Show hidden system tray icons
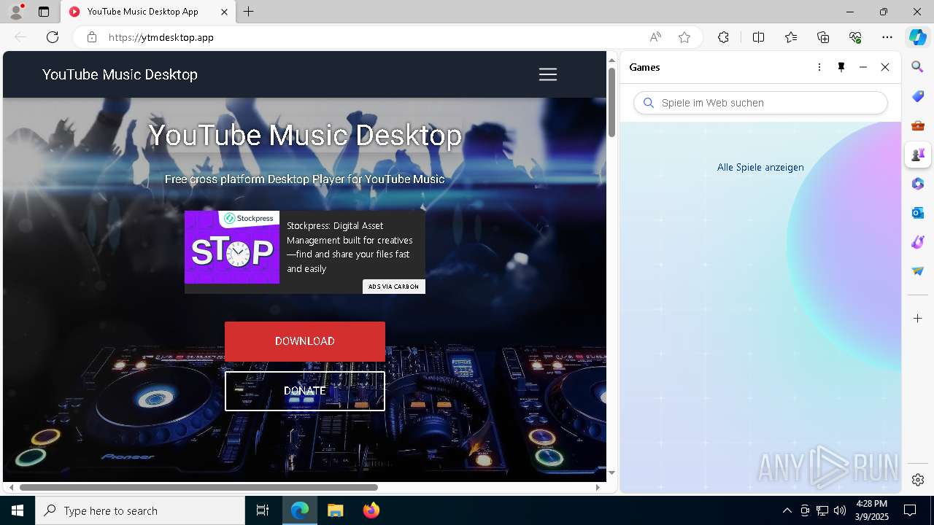 coord(787,510)
